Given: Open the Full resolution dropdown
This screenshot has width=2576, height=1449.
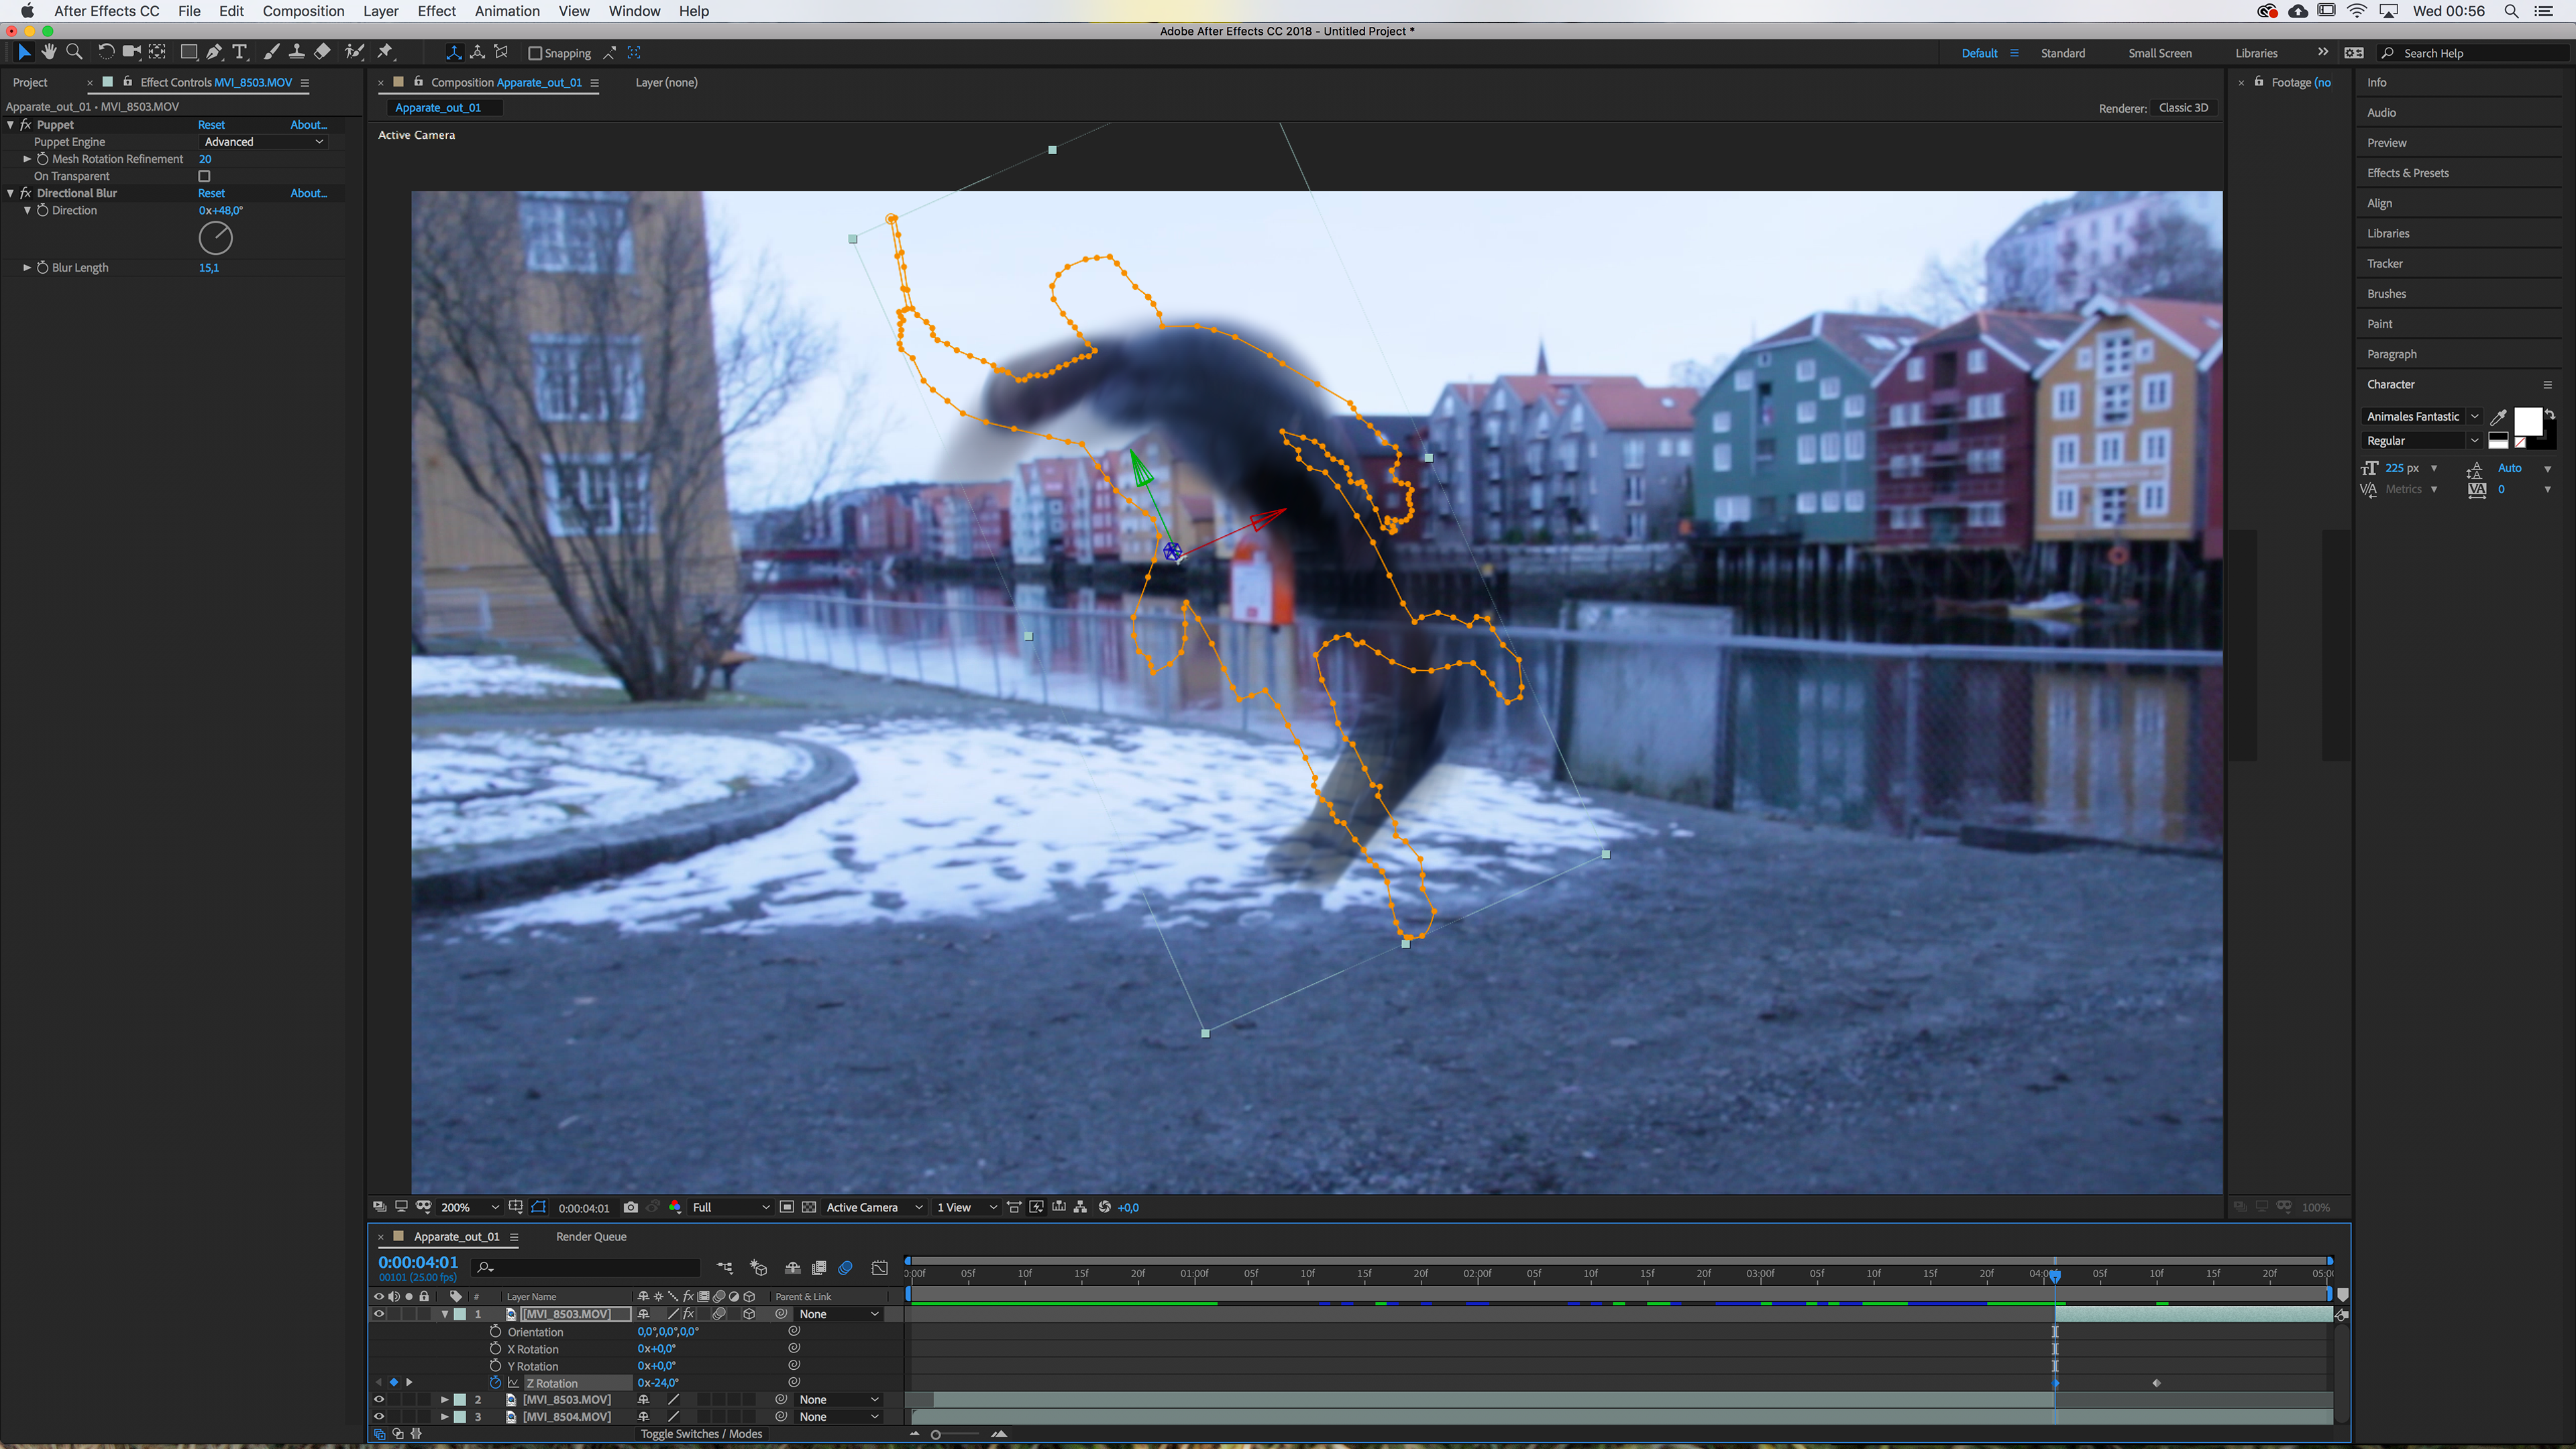Looking at the screenshot, I should pos(731,1207).
